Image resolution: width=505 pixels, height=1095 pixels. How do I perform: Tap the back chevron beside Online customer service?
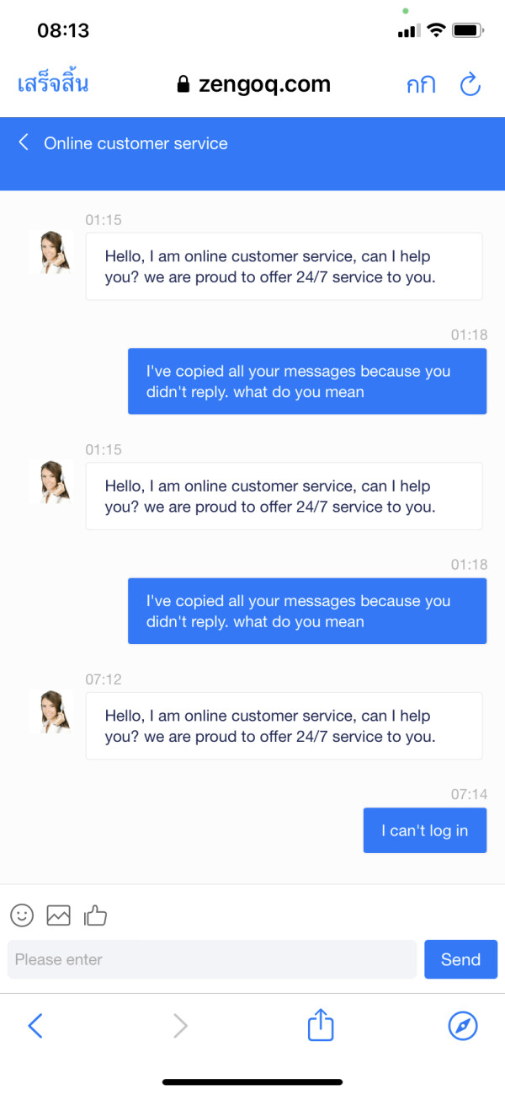tap(24, 142)
